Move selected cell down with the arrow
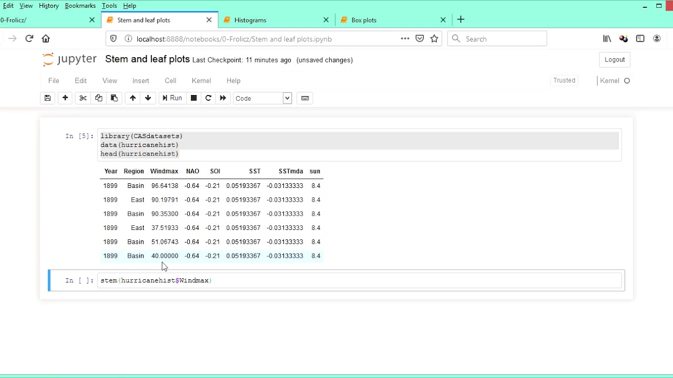Viewport: 673px width, 378px height. [148, 98]
